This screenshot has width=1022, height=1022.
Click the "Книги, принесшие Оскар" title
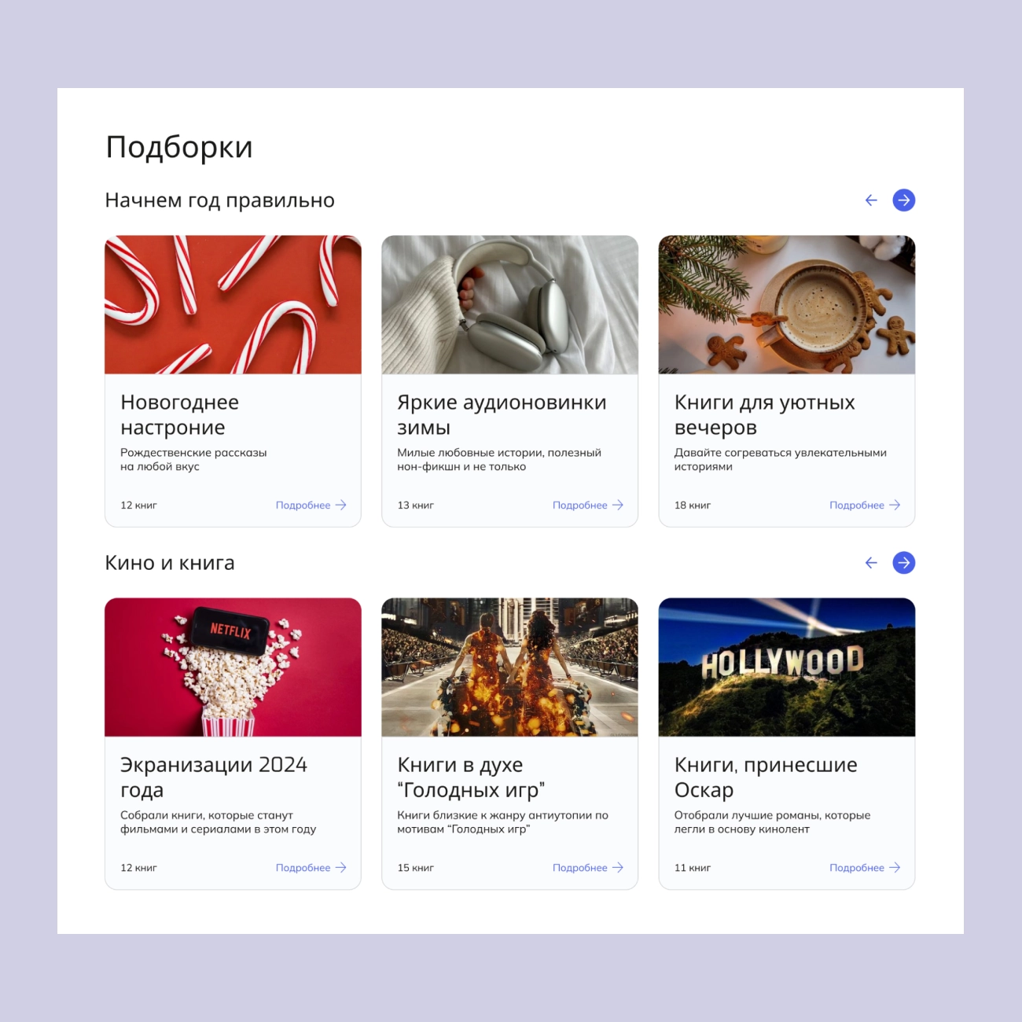click(766, 778)
